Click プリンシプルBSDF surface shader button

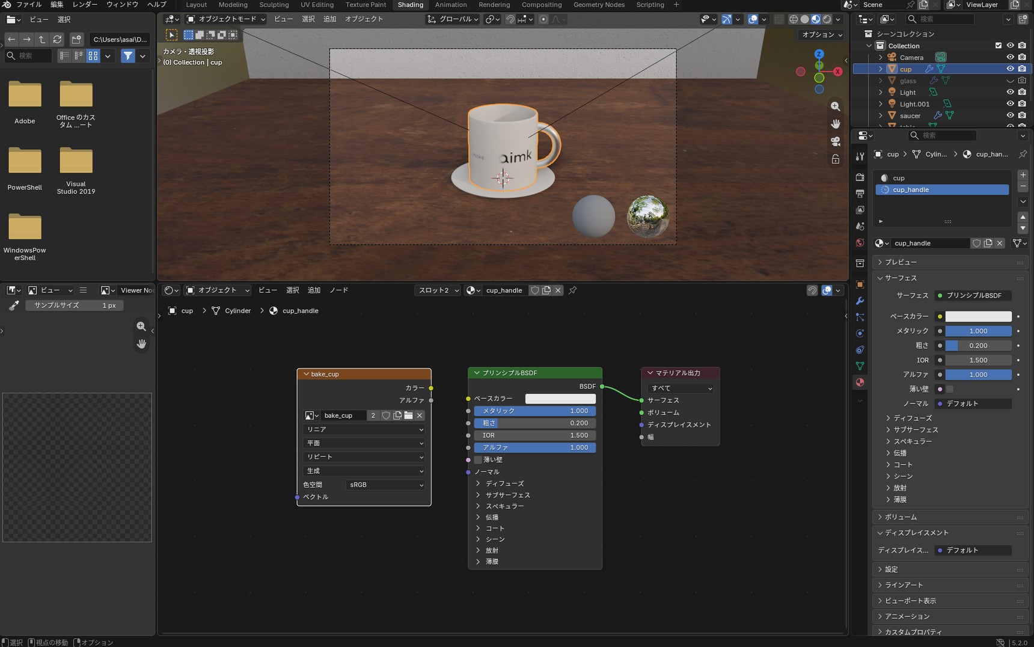coord(973,296)
